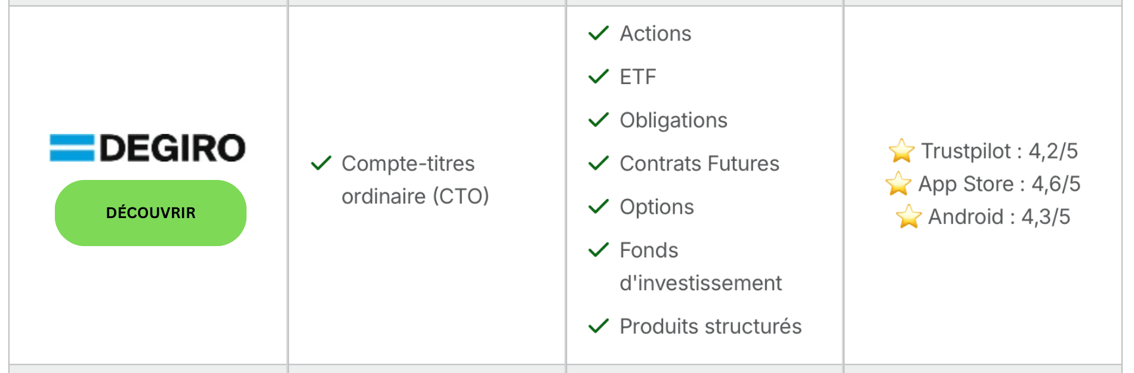1134x373 pixels.
Task: Click the checkmark beside Compte-titres ordinaire
Action: click(x=321, y=163)
